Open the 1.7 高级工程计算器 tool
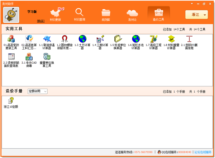The image size is (215, 158). click(153, 39)
